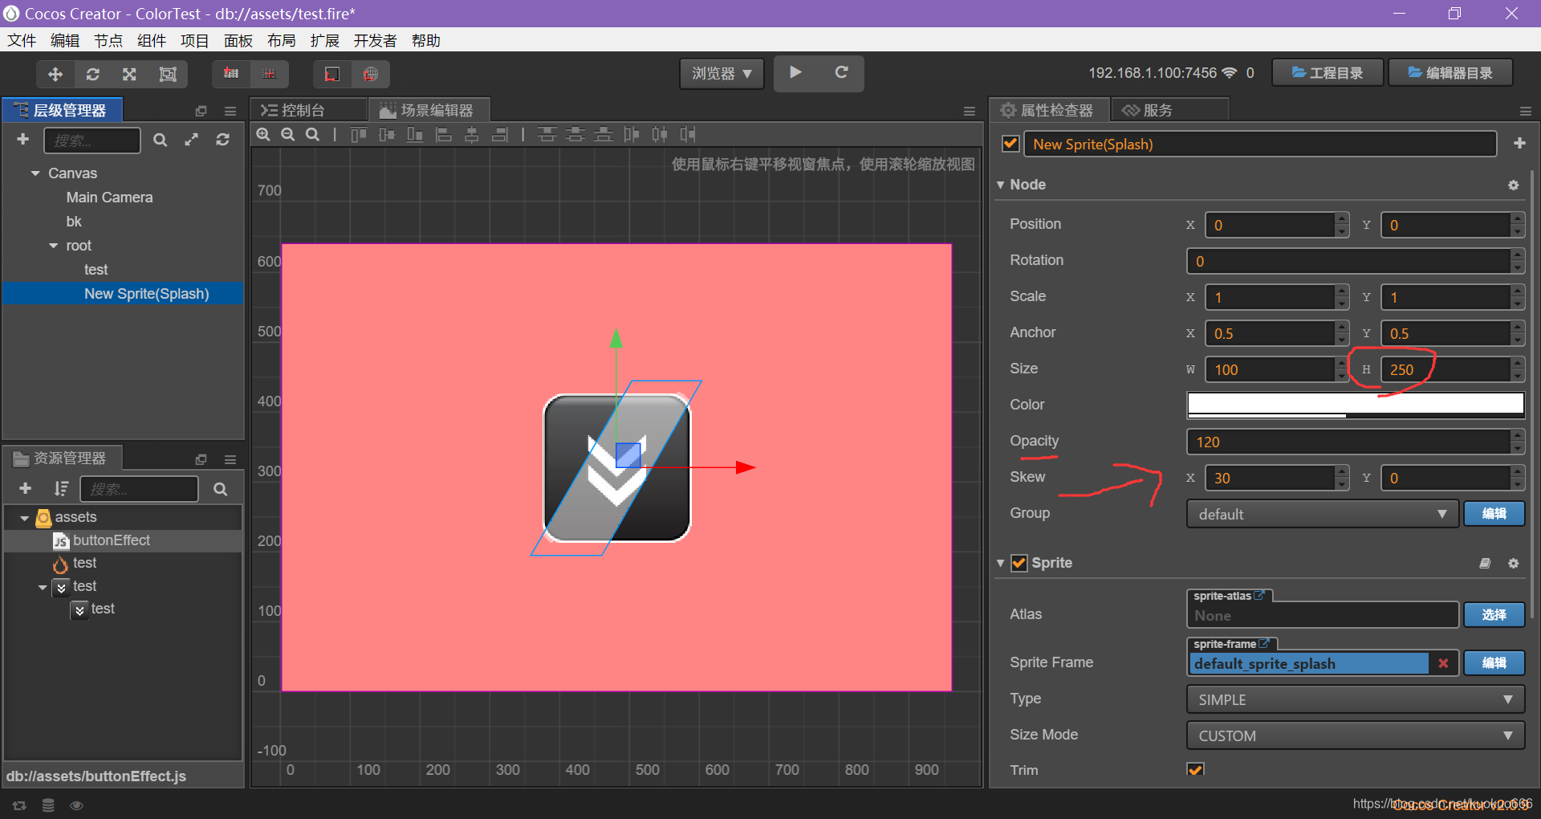
Task: Click 编辑 button next to Sprite Frame
Action: pos(1494,663)
